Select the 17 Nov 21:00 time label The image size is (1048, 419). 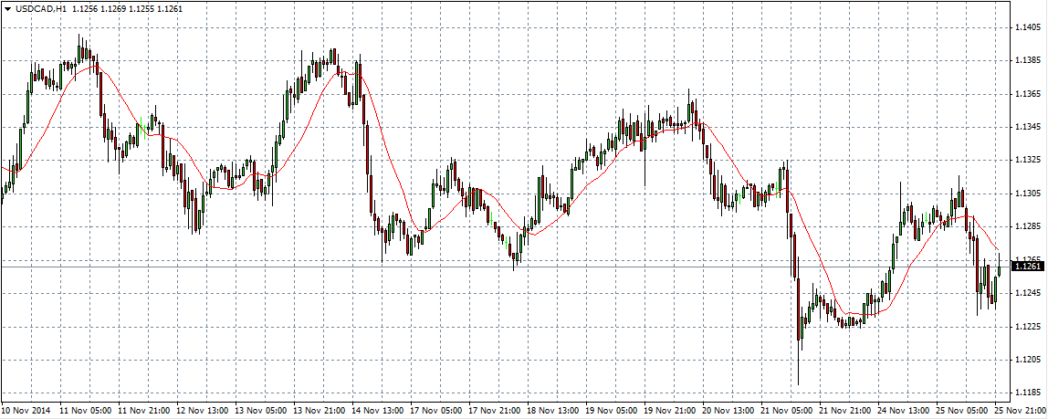click(x=496, y=411)
